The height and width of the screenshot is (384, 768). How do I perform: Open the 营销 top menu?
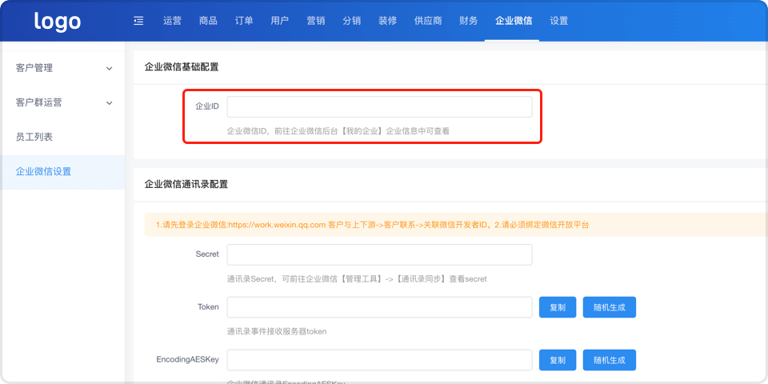[x=315, y=21]
